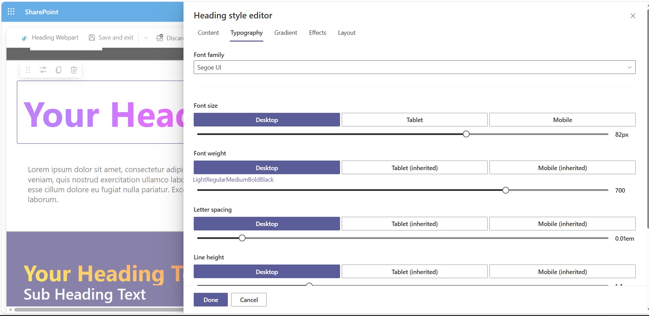Select Desktop under Line height
Screen dimensions: 649x316
(267, 271)
